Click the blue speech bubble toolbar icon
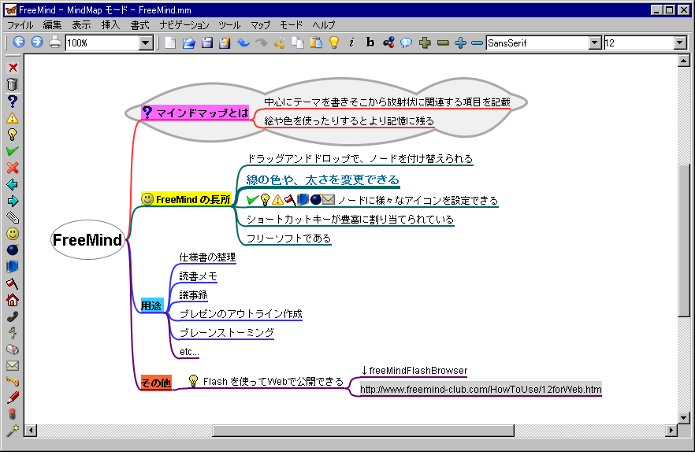Viewport: 695px width, 455px height. pyautogui.click(x=406, y=43)
